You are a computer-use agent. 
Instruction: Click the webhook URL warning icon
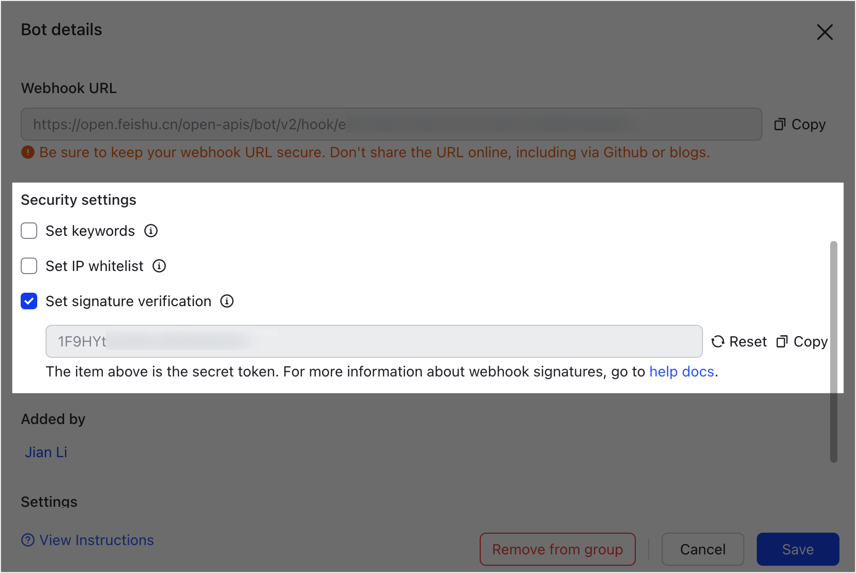click(28, 153)
